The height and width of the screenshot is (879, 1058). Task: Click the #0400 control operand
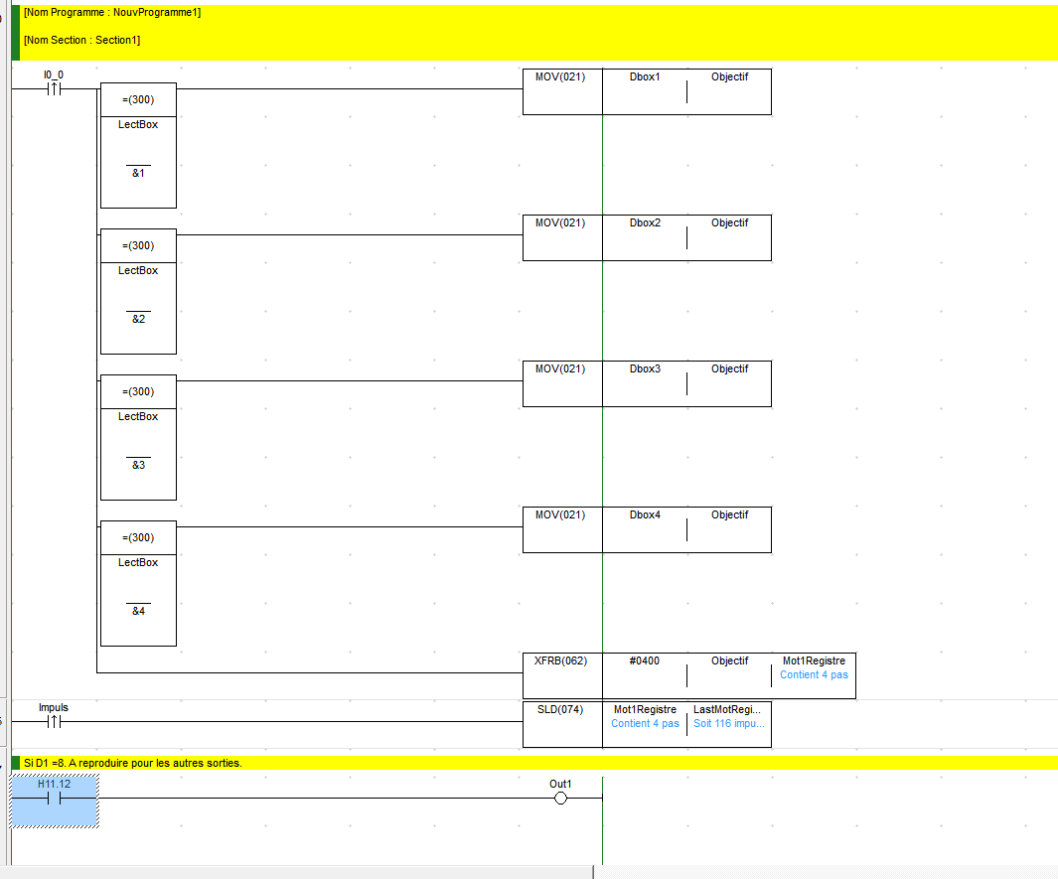click(645, 661)
